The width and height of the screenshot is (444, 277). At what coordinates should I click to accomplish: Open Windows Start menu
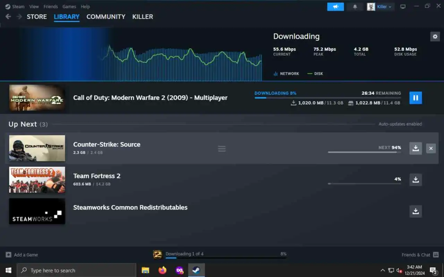[8, 270]
